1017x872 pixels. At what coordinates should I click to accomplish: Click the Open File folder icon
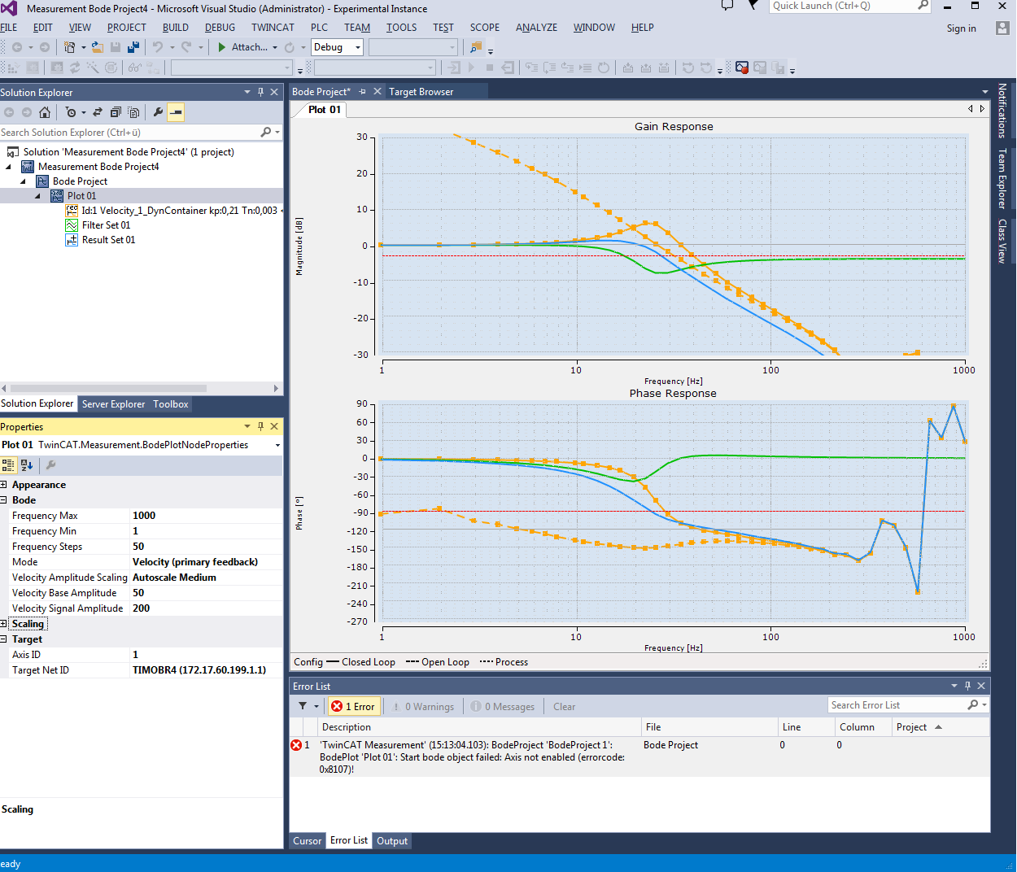coord(98,47)
